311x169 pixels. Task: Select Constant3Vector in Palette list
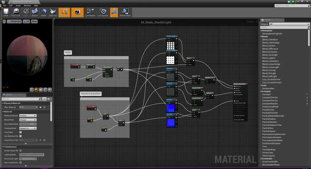tap(270, 101)
